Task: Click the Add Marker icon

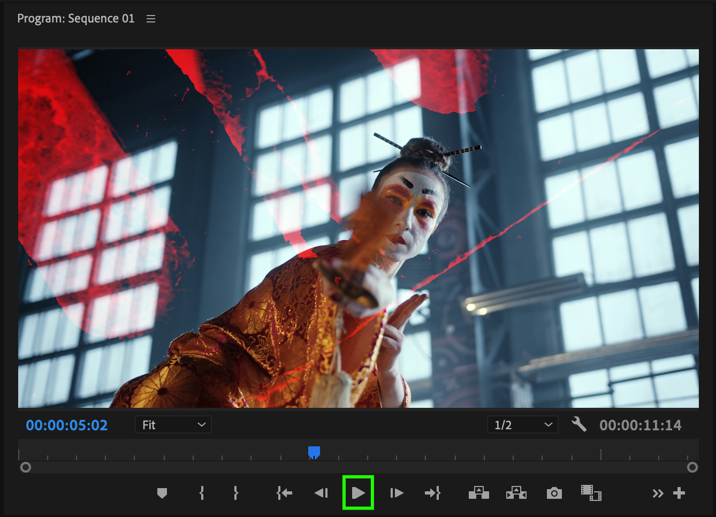Action: coord(162,493)
